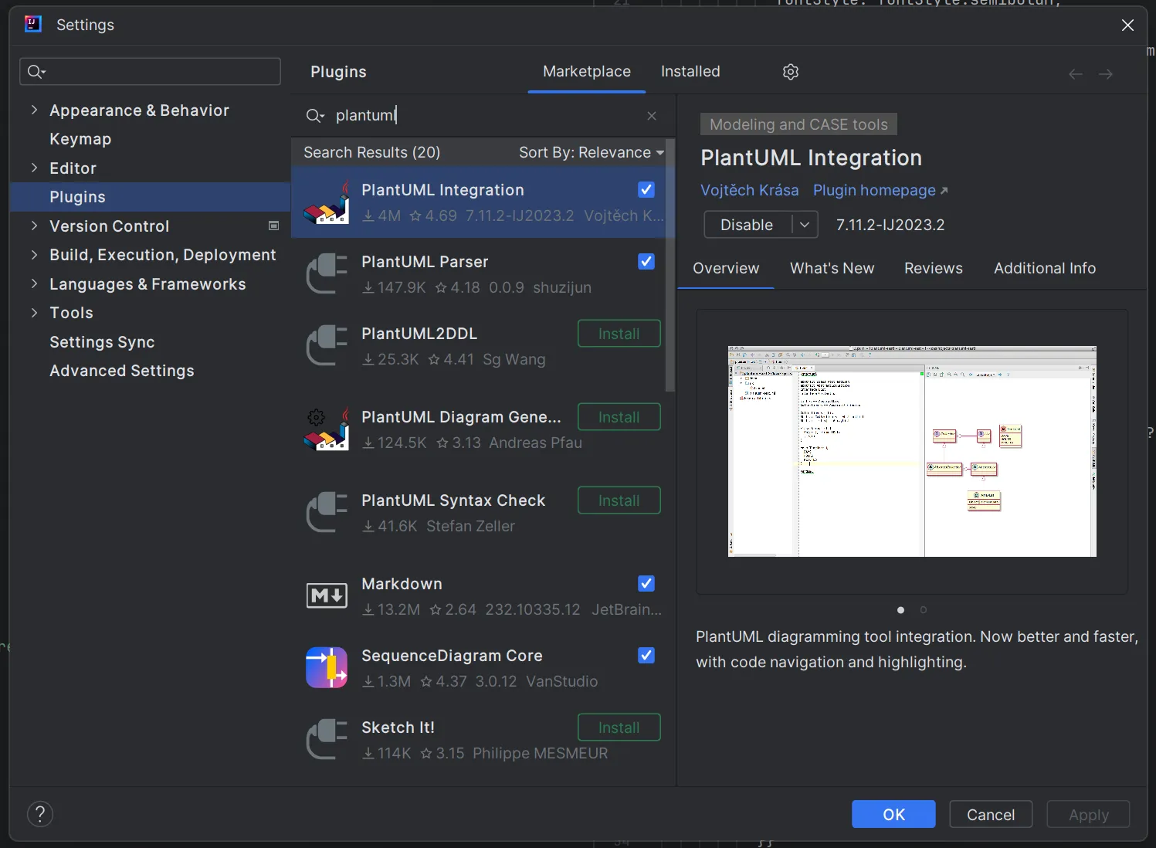This screenshot has height=848, width=1156.
Task: Select Keymap in settings tree
Action: point(80,139)
